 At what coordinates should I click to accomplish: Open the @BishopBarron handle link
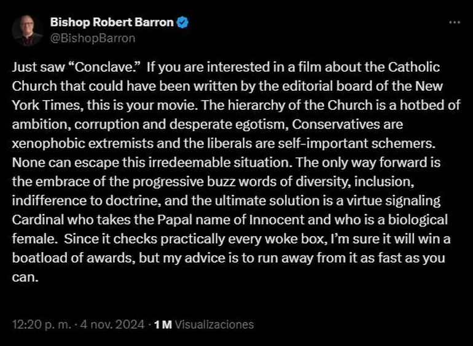pos(92,38)
